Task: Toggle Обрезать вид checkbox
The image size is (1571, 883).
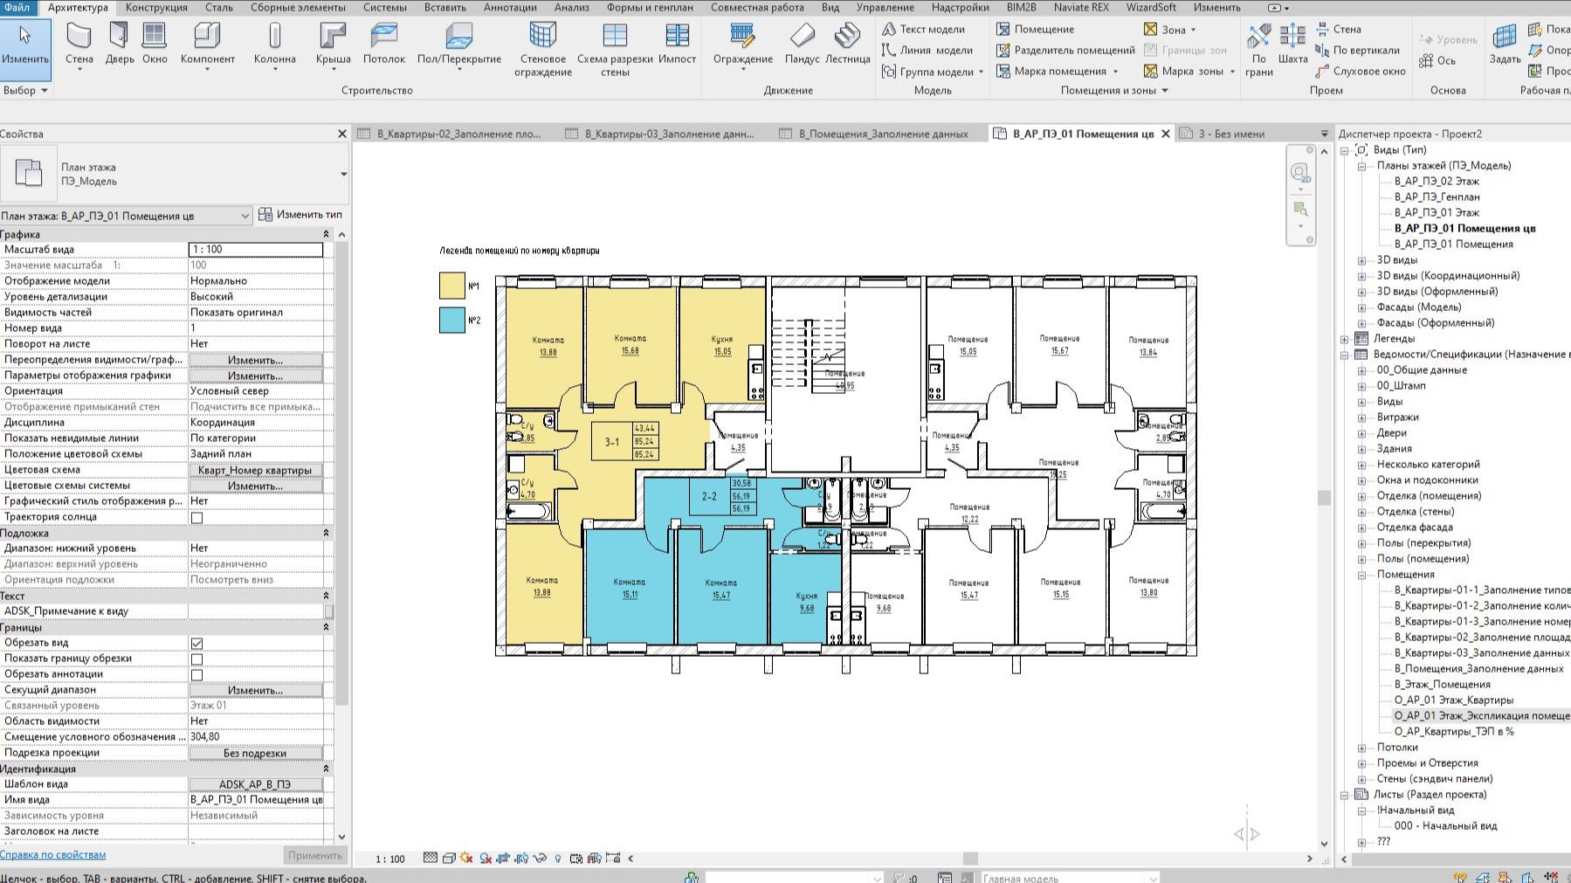Action: click(196, 643)
